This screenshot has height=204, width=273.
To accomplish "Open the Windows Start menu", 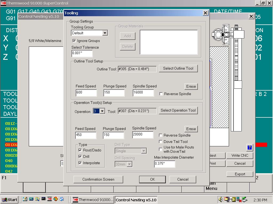I will (x=9, y=200).
